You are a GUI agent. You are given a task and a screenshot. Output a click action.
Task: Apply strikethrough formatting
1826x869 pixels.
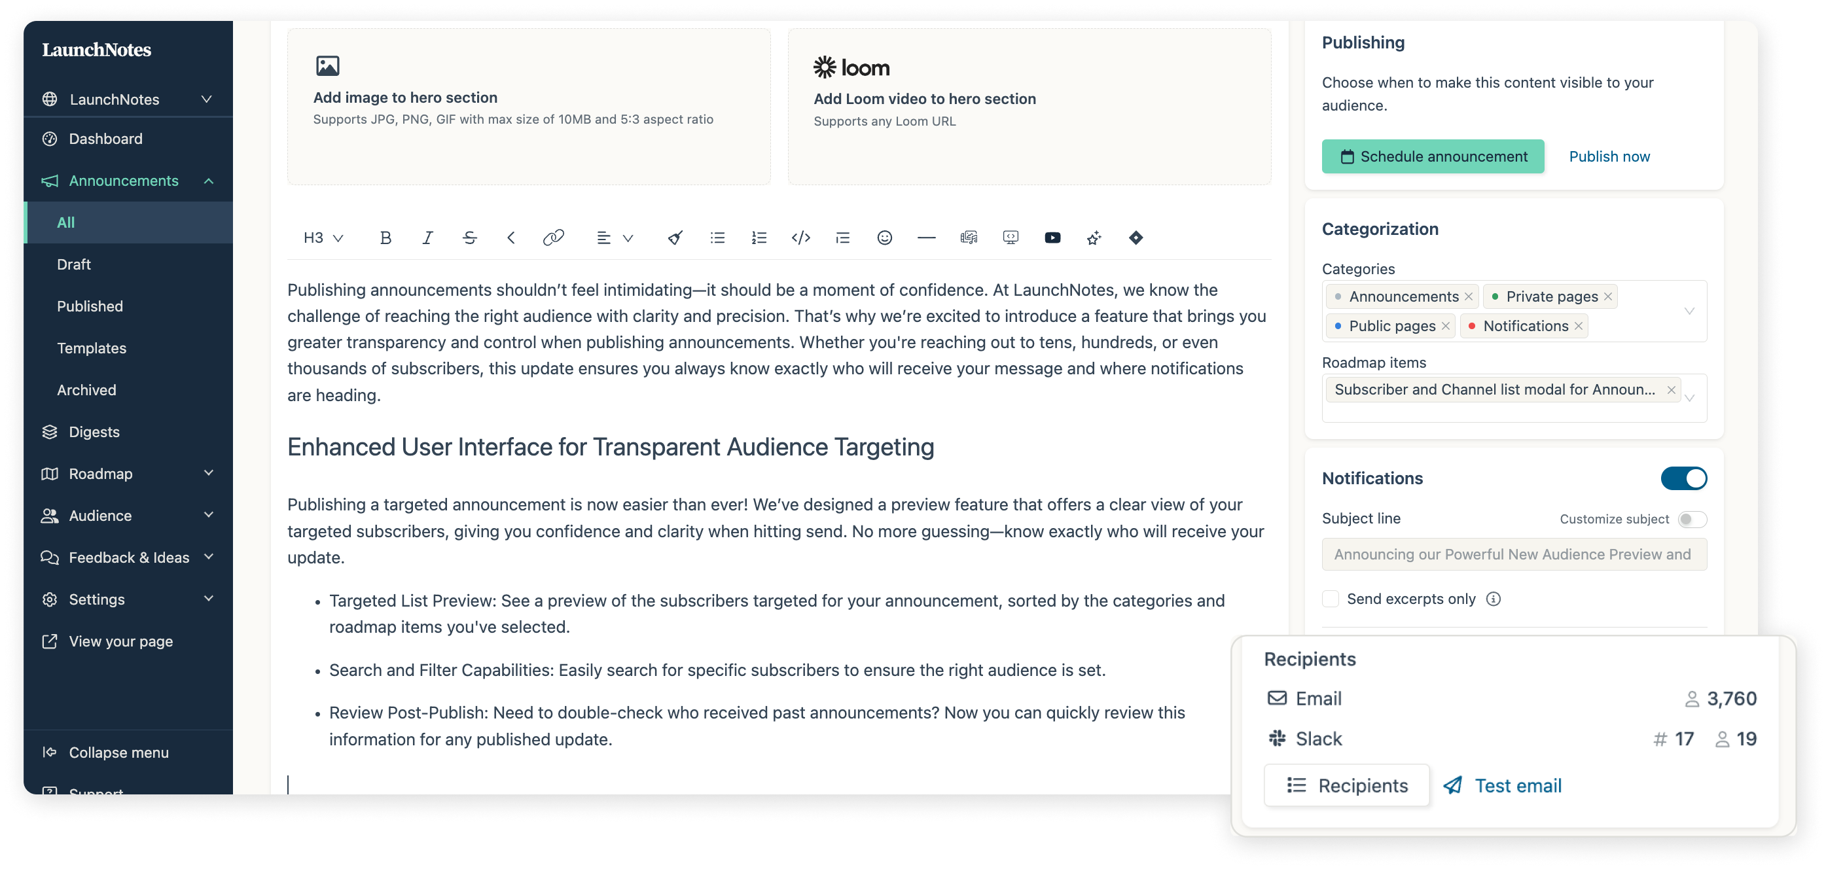click(469, 238)
